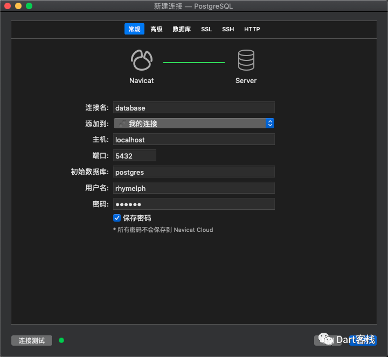This screenshot has height=357, width=388.
Task: Uncheck the 保存密码 checkbox
Action: [117, 218]
